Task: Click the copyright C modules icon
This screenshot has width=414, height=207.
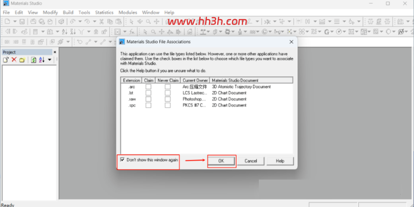Action: point(264,32)
